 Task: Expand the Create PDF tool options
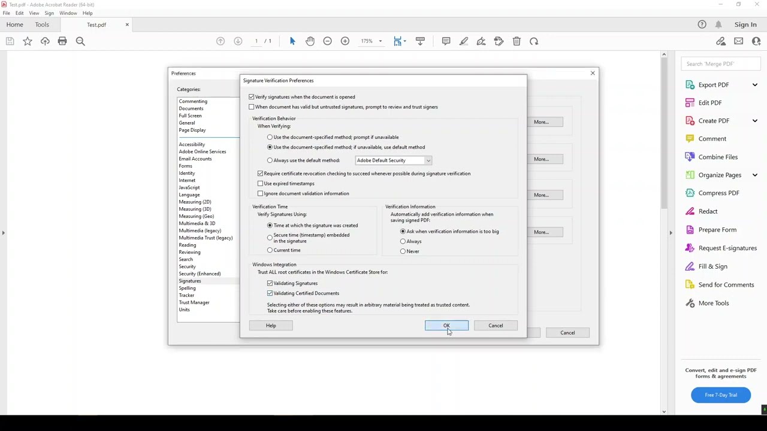click(754, 121)
